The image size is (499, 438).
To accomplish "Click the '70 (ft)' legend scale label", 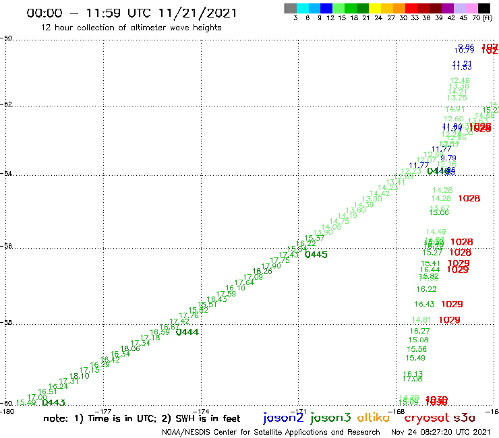I will [482, 18].
